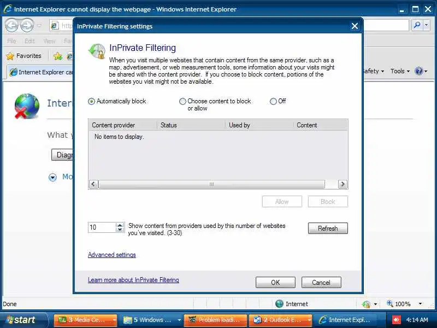Decrease the websites number with down spinner
The width and height of the screenshot is (437, 328).
click(120, 230)
